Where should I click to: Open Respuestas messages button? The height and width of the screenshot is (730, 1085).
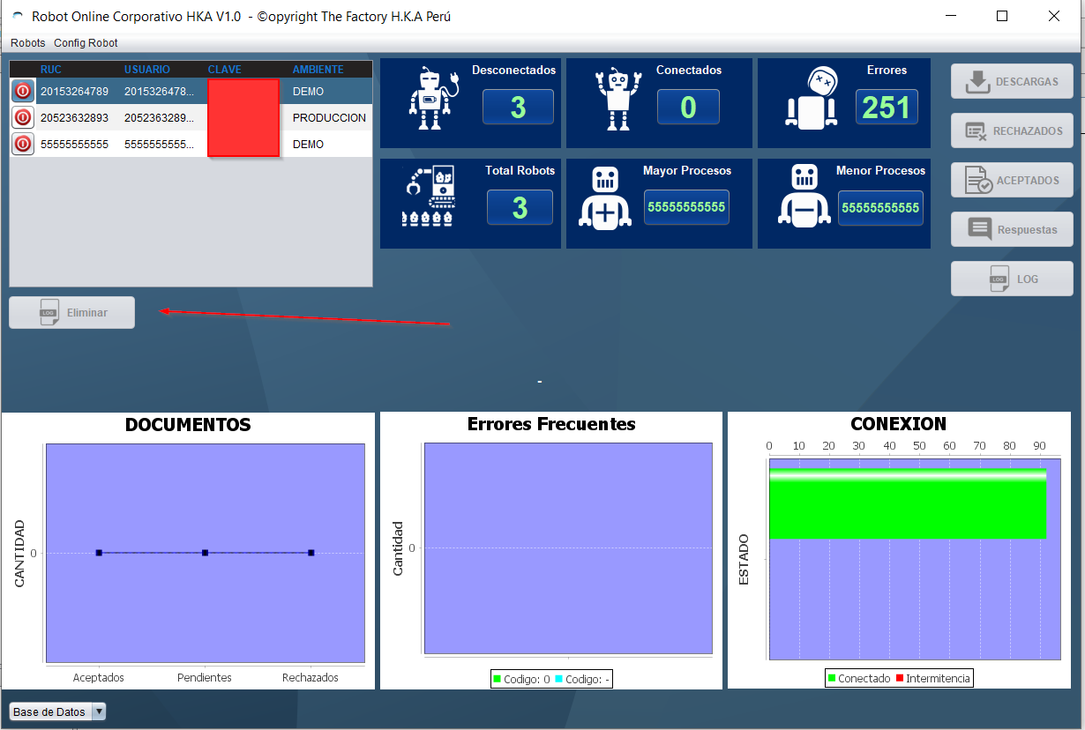(1012, 229)
